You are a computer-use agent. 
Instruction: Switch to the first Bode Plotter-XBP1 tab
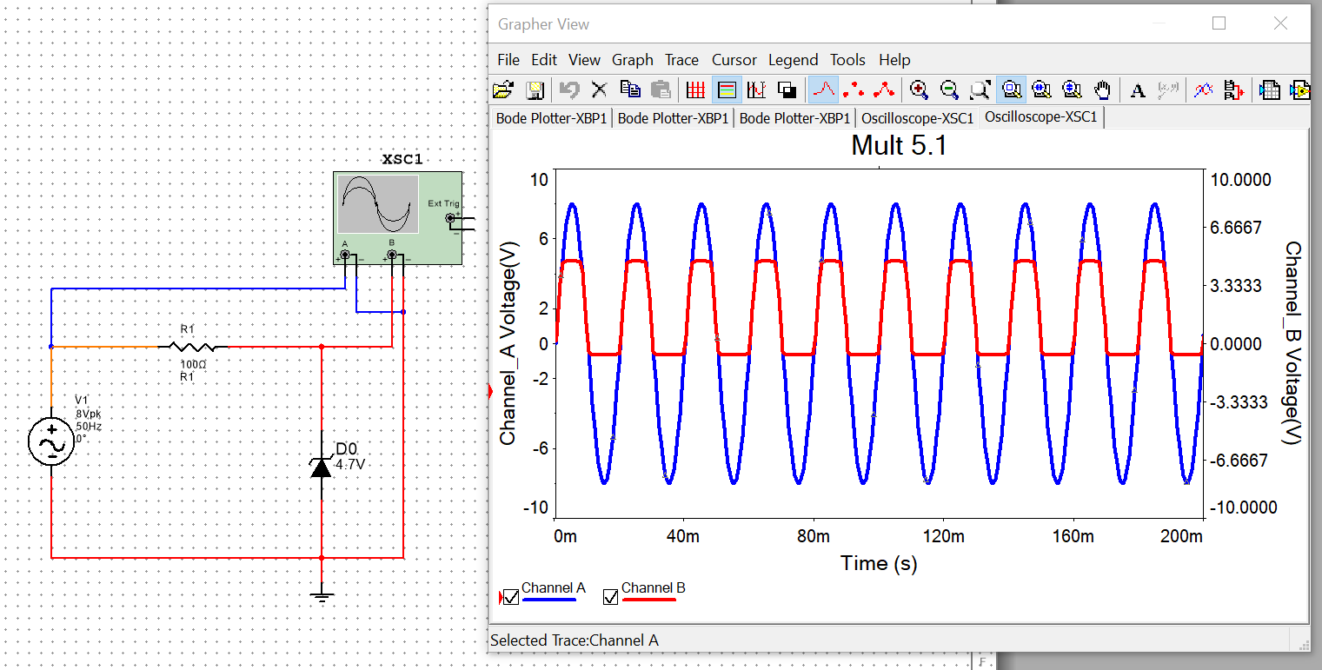coord(551,118)
